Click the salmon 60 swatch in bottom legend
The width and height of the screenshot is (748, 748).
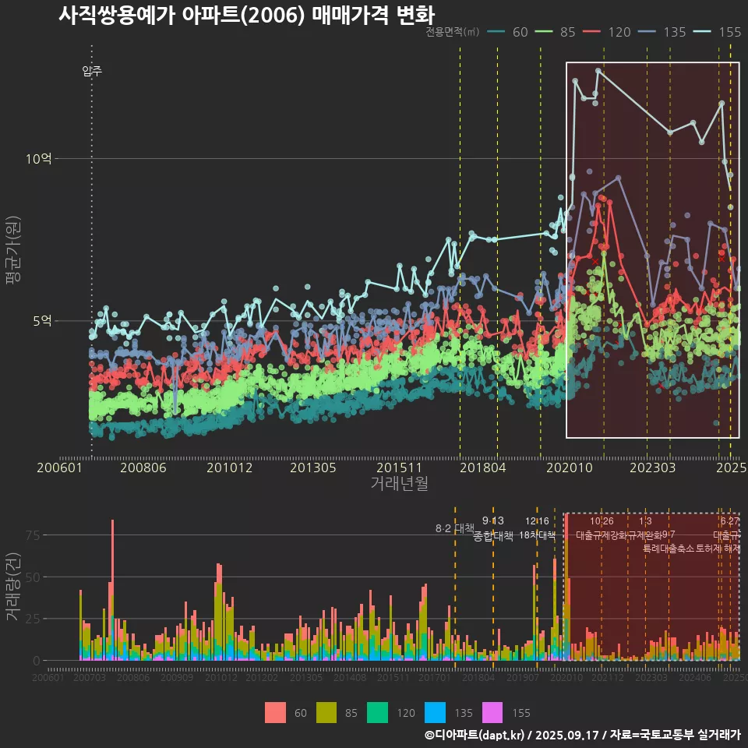click(x=275, y=713)
